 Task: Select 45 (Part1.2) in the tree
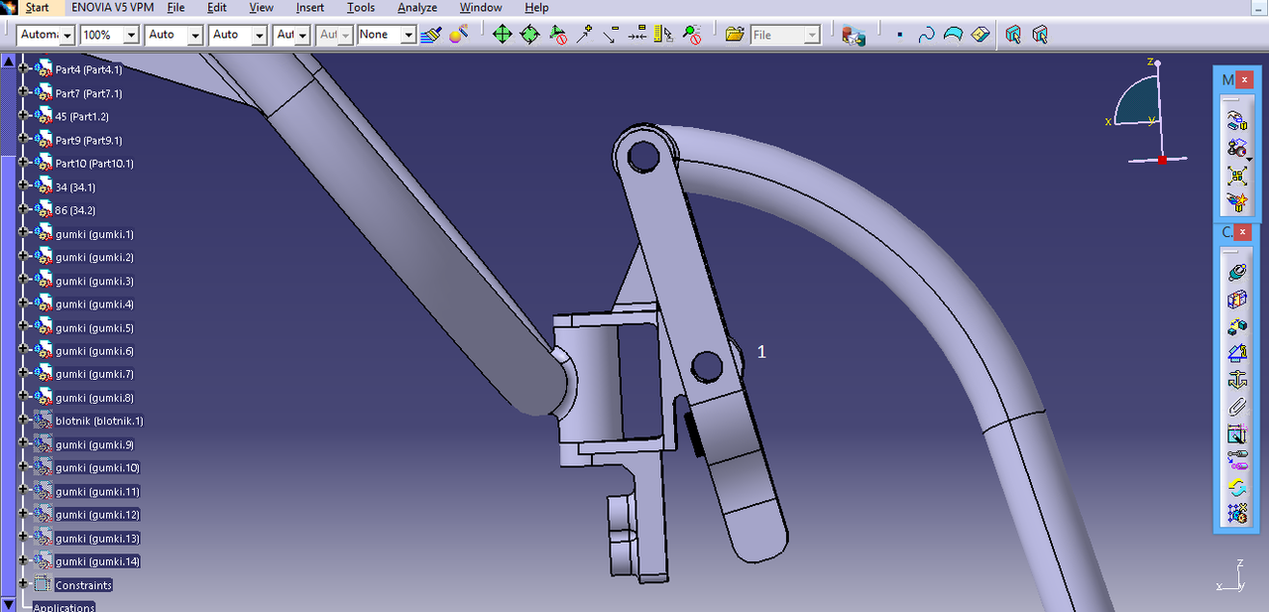pyautogui.click(x=82, y=116)
